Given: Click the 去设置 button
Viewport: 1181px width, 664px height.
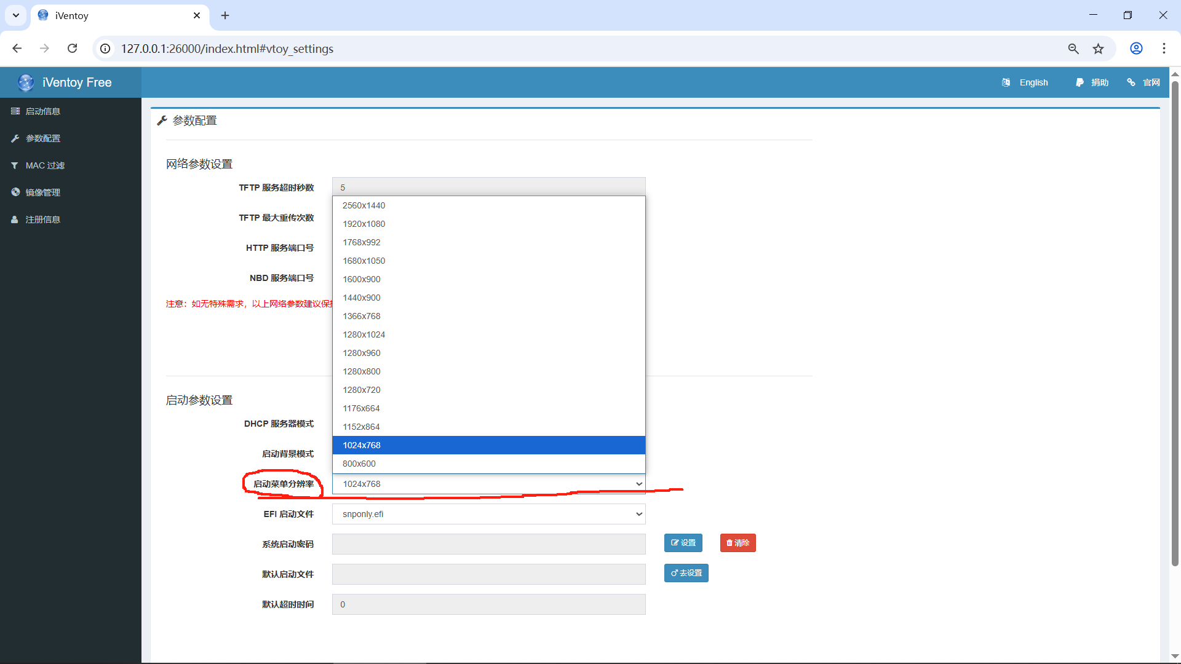Looking at the screenshot, I should tap(686, 573).
